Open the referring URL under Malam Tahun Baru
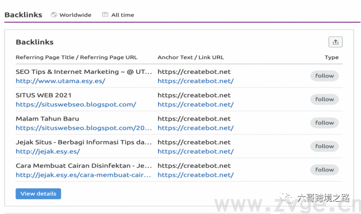 point(84,128)
